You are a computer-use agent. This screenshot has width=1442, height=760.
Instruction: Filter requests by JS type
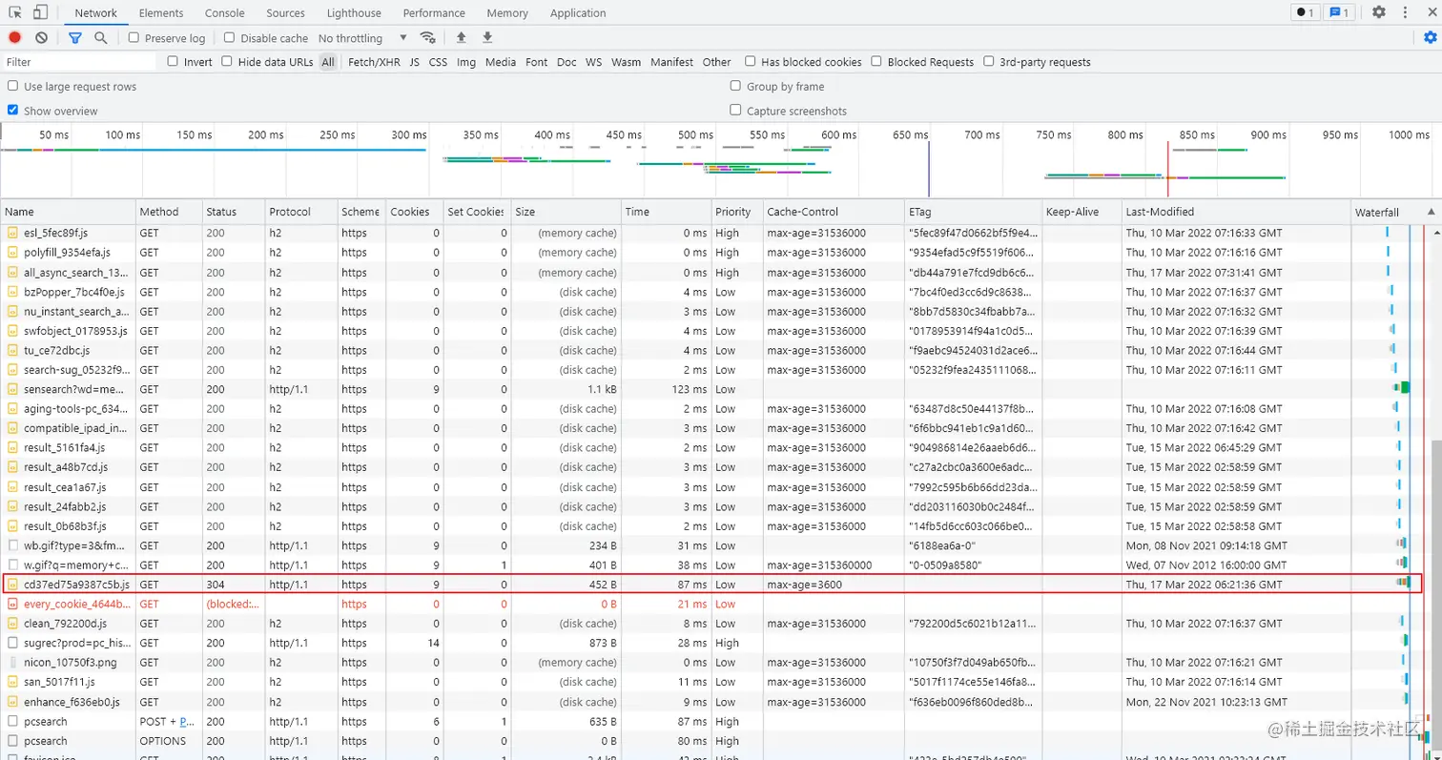[x=414, y=62]
